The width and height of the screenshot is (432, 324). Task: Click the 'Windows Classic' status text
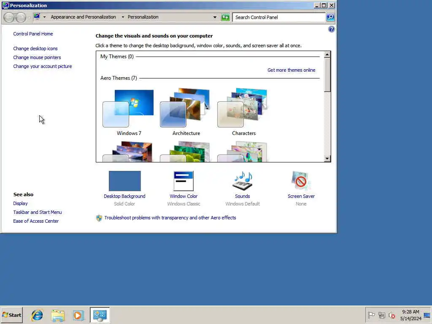click(184, 204)
